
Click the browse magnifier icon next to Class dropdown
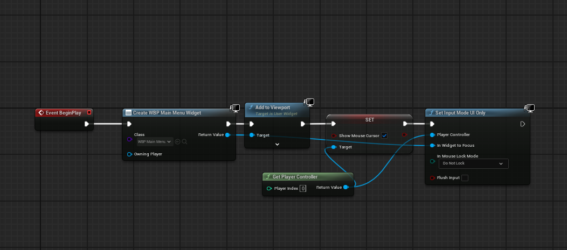(x=184, y=142)
